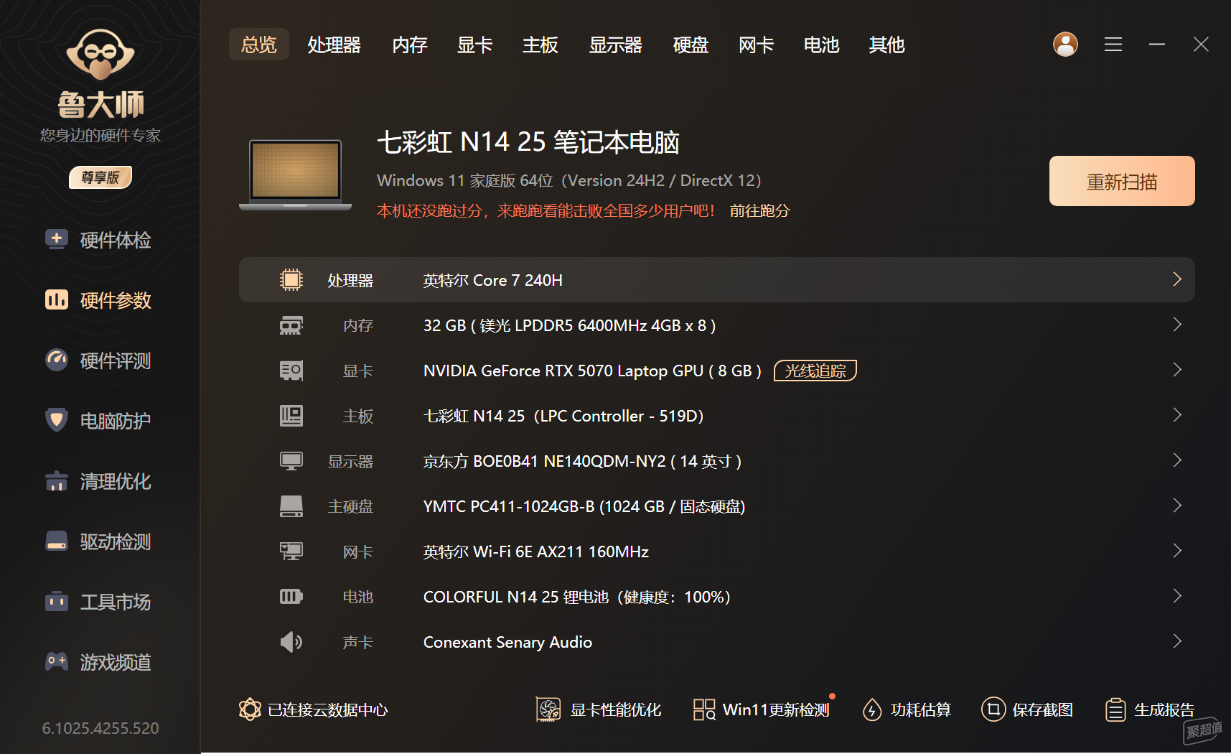Expand the 网卡 row chevron
1231x754 pixels.
tap(1177, 551)
